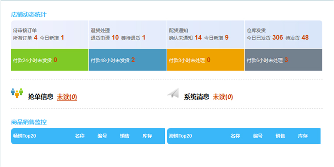
Task: Click the 店铺动态统计 section title
Action: coord(29,14)
